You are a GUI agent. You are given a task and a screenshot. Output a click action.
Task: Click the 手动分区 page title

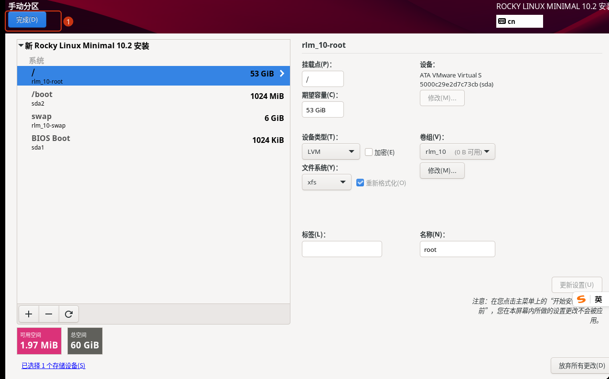[x=23, y=6]
